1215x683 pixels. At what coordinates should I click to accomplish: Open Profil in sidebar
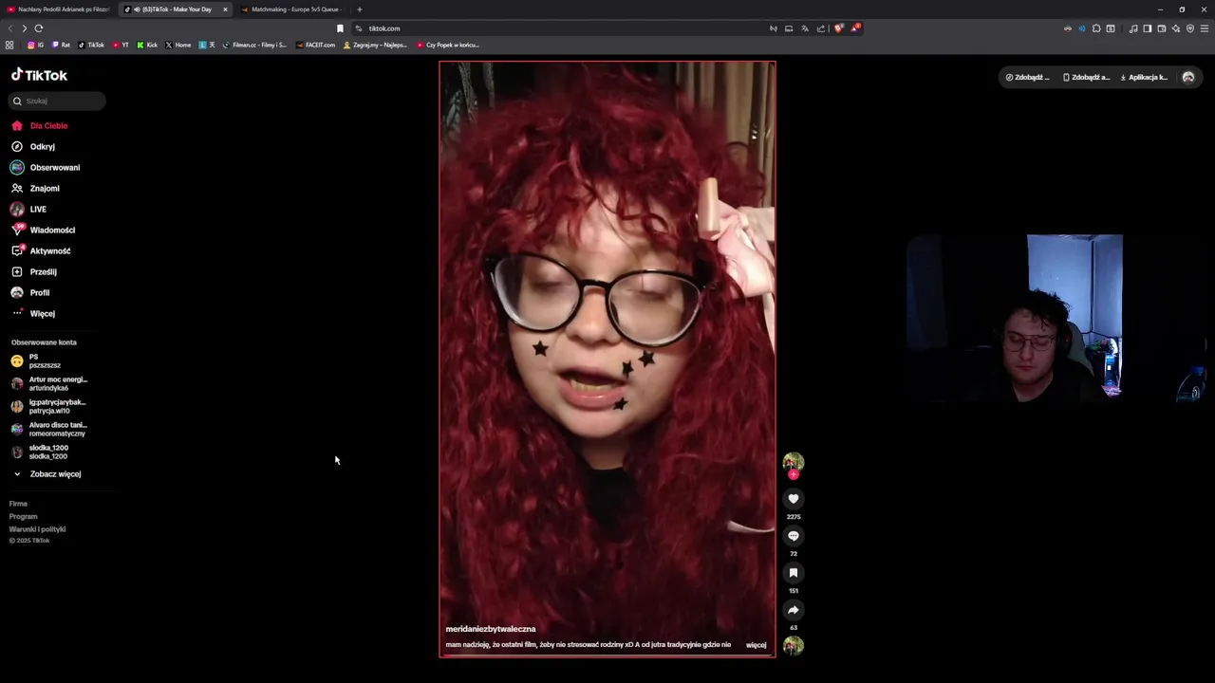(30, 293)
